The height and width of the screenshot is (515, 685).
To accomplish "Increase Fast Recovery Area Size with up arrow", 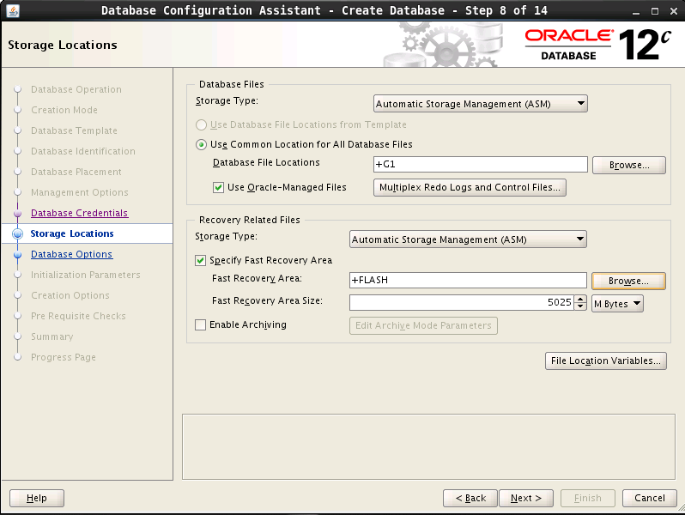I will 580,300.
